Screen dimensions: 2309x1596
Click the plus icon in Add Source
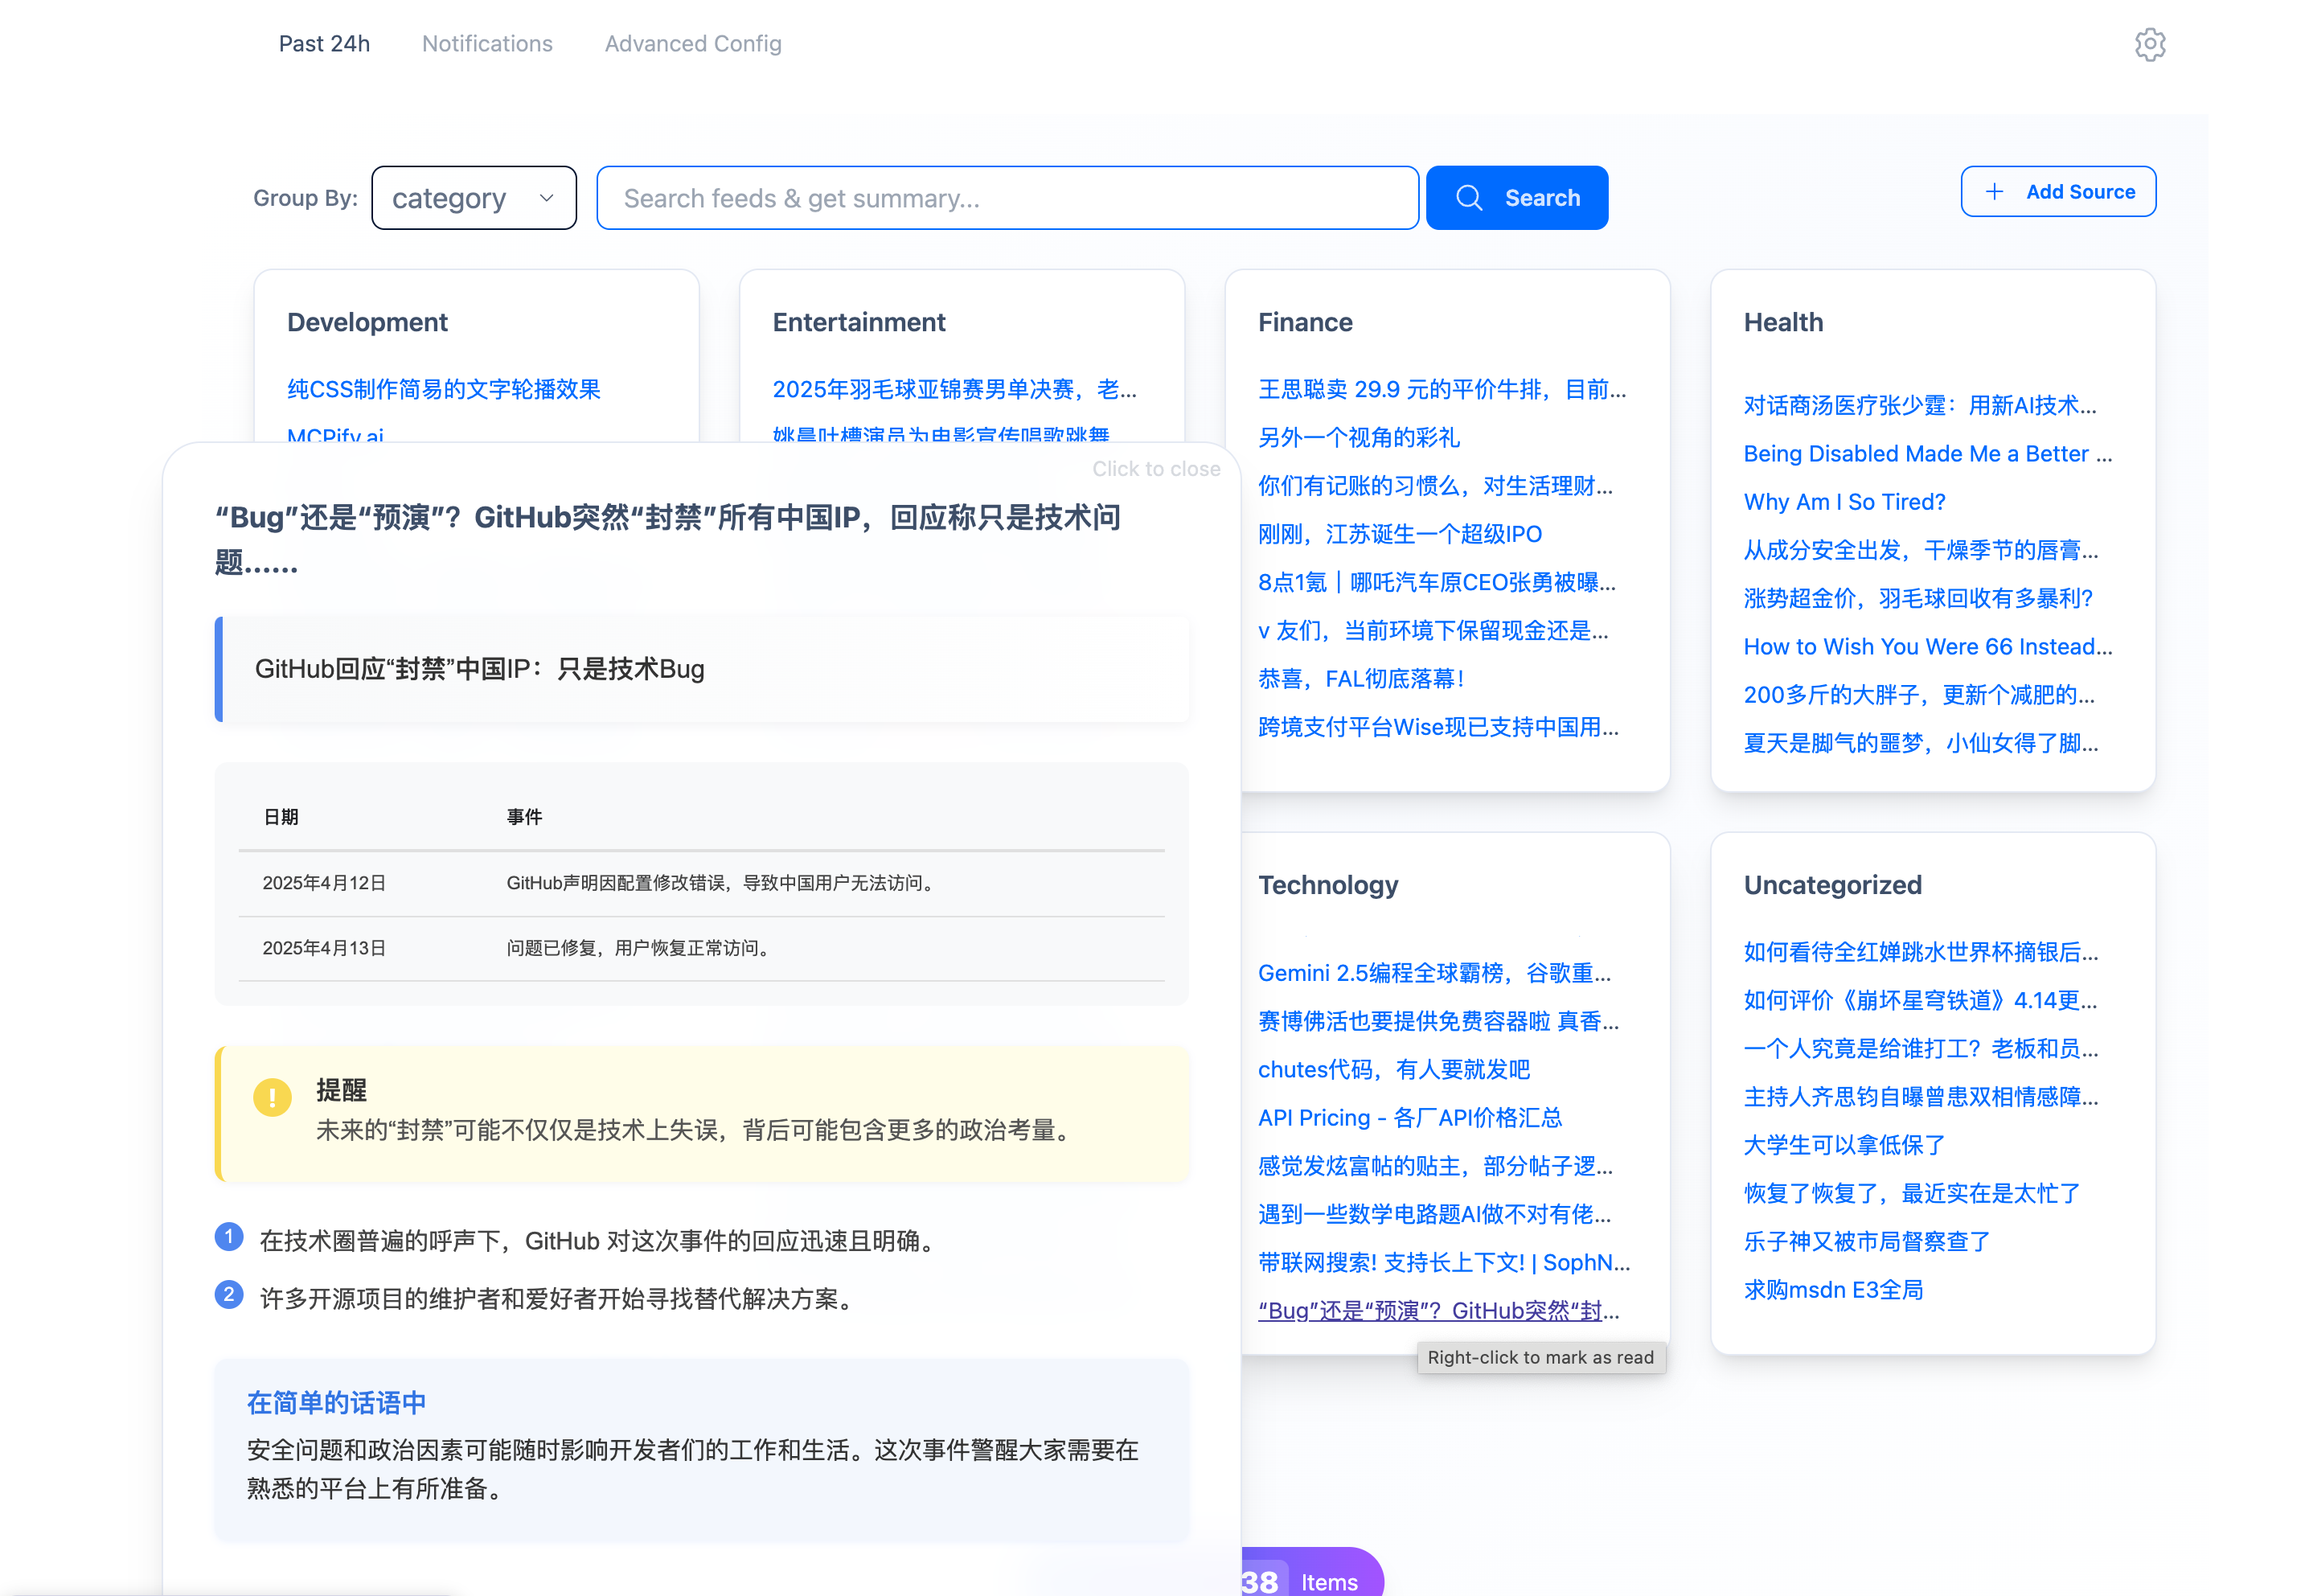1993,192
